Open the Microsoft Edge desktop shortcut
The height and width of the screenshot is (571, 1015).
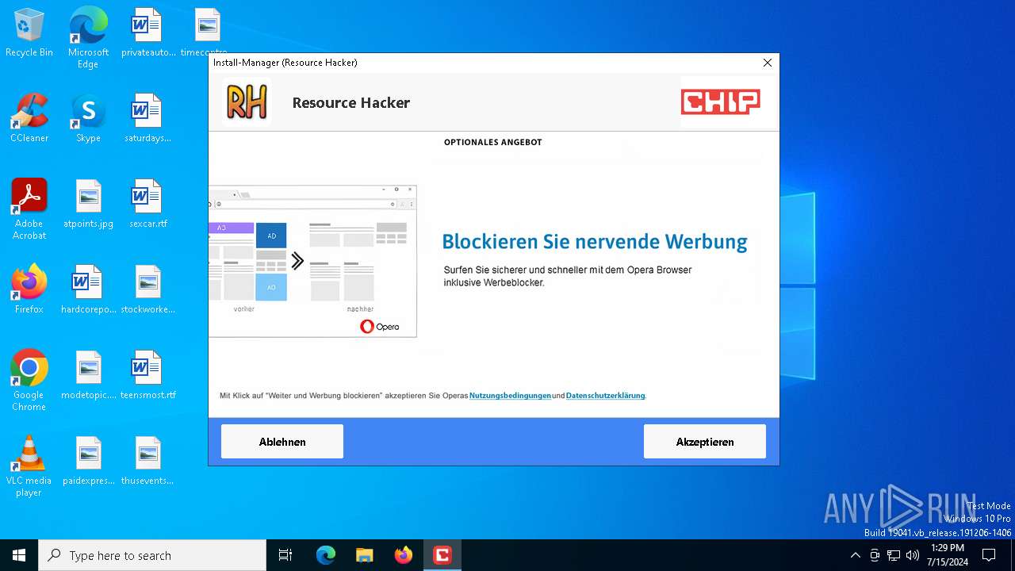point(88,38)
